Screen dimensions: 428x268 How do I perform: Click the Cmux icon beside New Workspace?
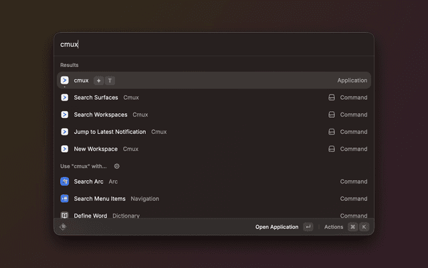[x=65, y=149]
